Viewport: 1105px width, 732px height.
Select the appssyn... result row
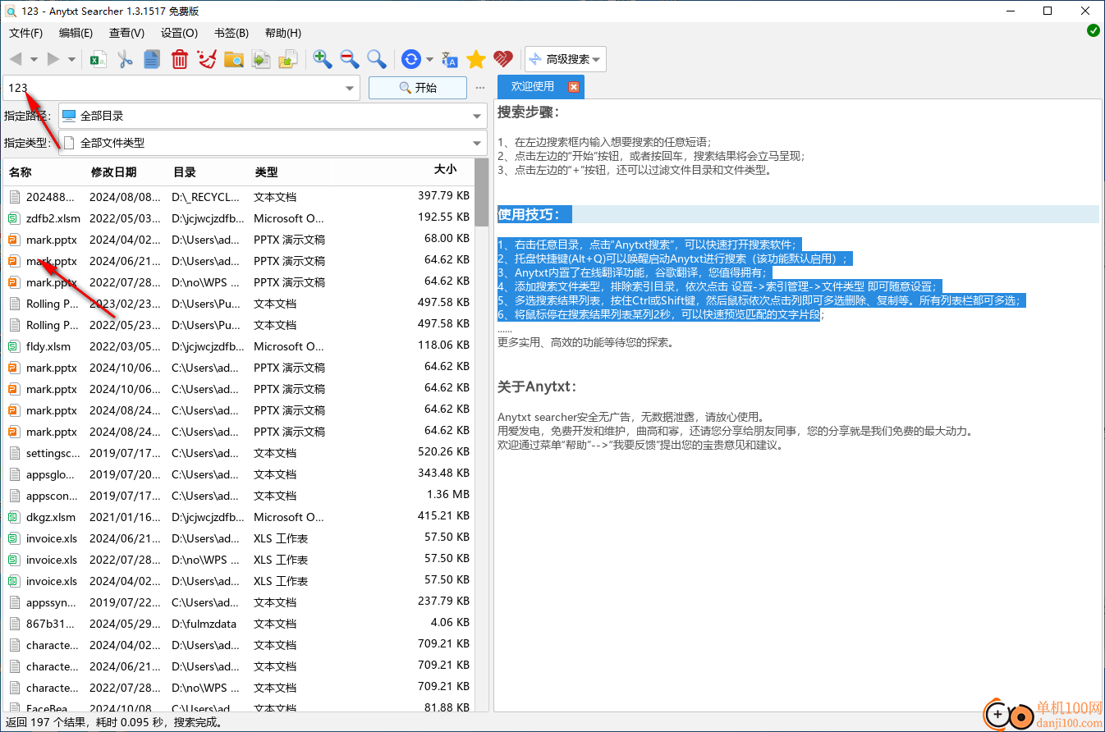tap(239, 602)
